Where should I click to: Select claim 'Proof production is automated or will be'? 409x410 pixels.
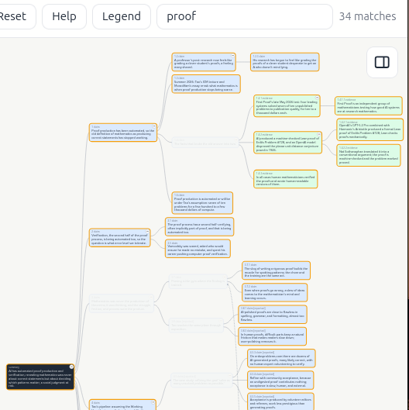(x=202, y=203)
